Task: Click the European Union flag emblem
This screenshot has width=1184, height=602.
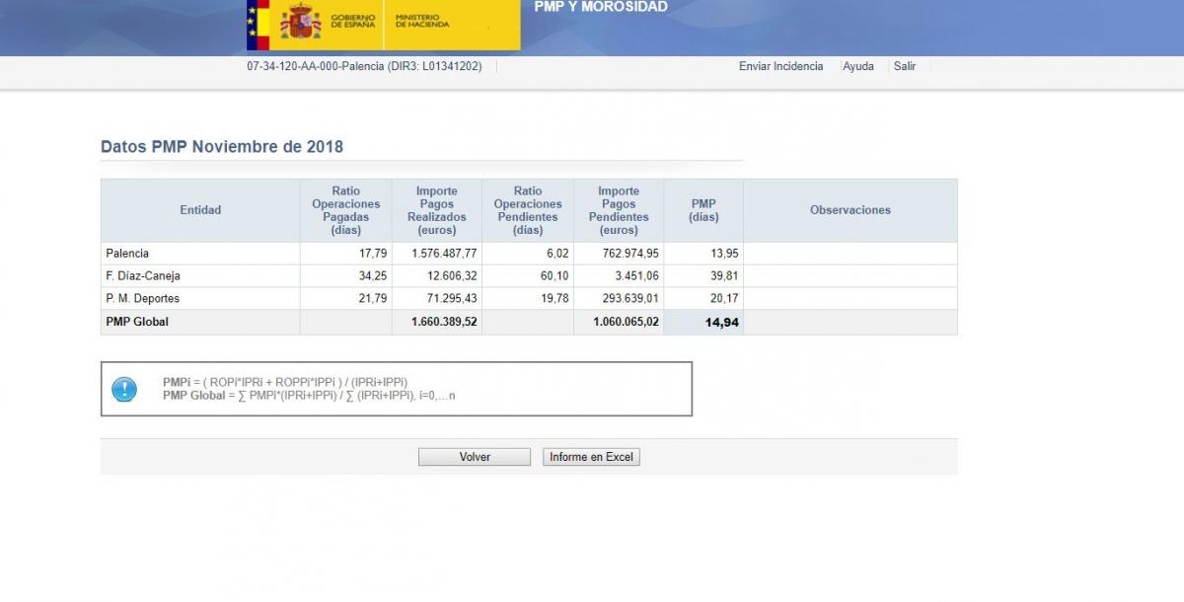Action: [x=258, y=23]
